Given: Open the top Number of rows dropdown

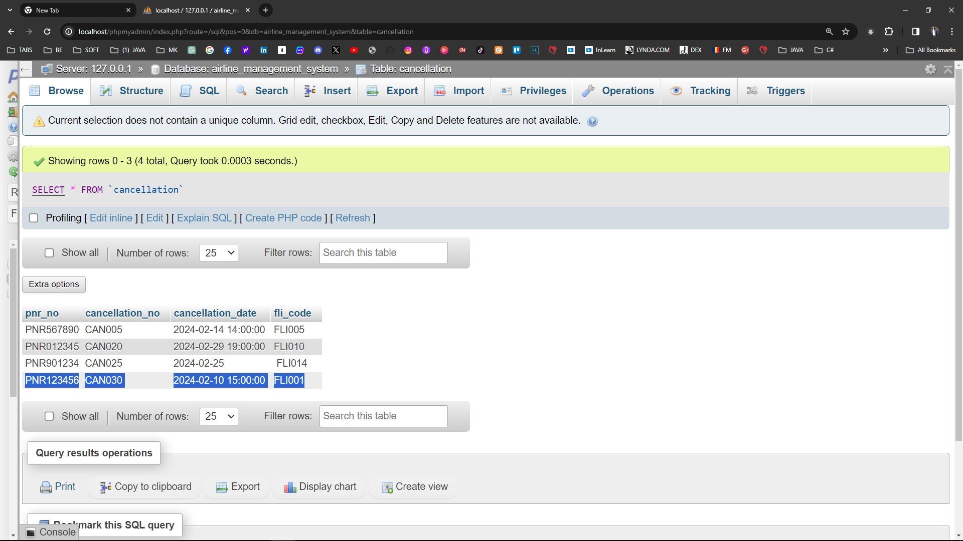Looking at the screenshot, I should coord(219,253).
